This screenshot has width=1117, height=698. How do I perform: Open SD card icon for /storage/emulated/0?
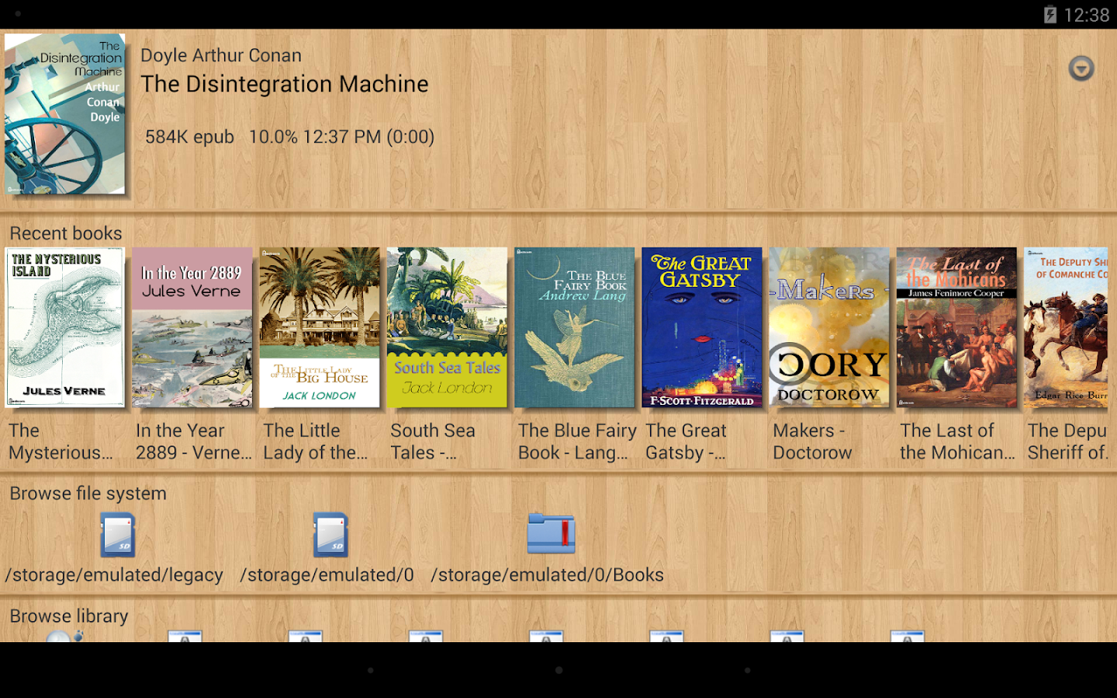click(x=330, y=534)
